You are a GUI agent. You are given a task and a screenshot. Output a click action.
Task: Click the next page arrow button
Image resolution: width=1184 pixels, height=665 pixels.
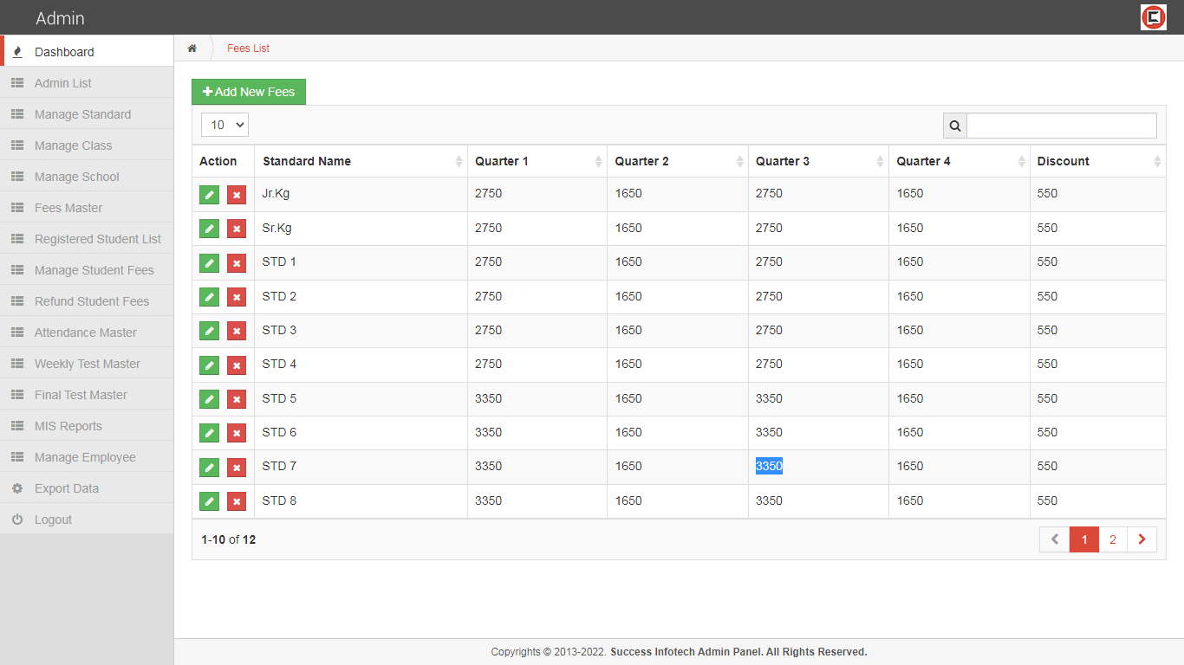[x=1142, y=539]
